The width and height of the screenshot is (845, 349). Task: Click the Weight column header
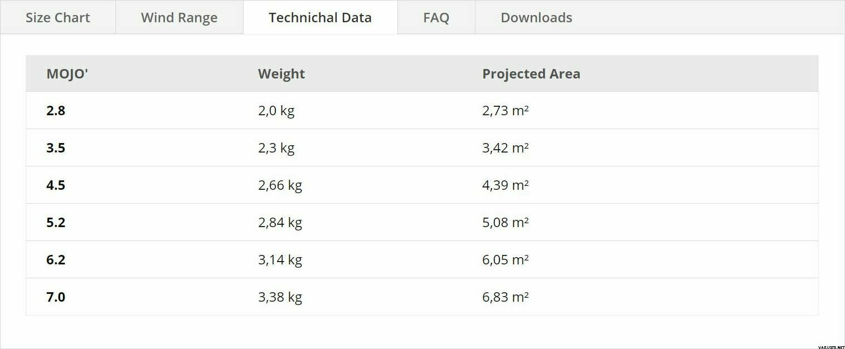point(281,74)
